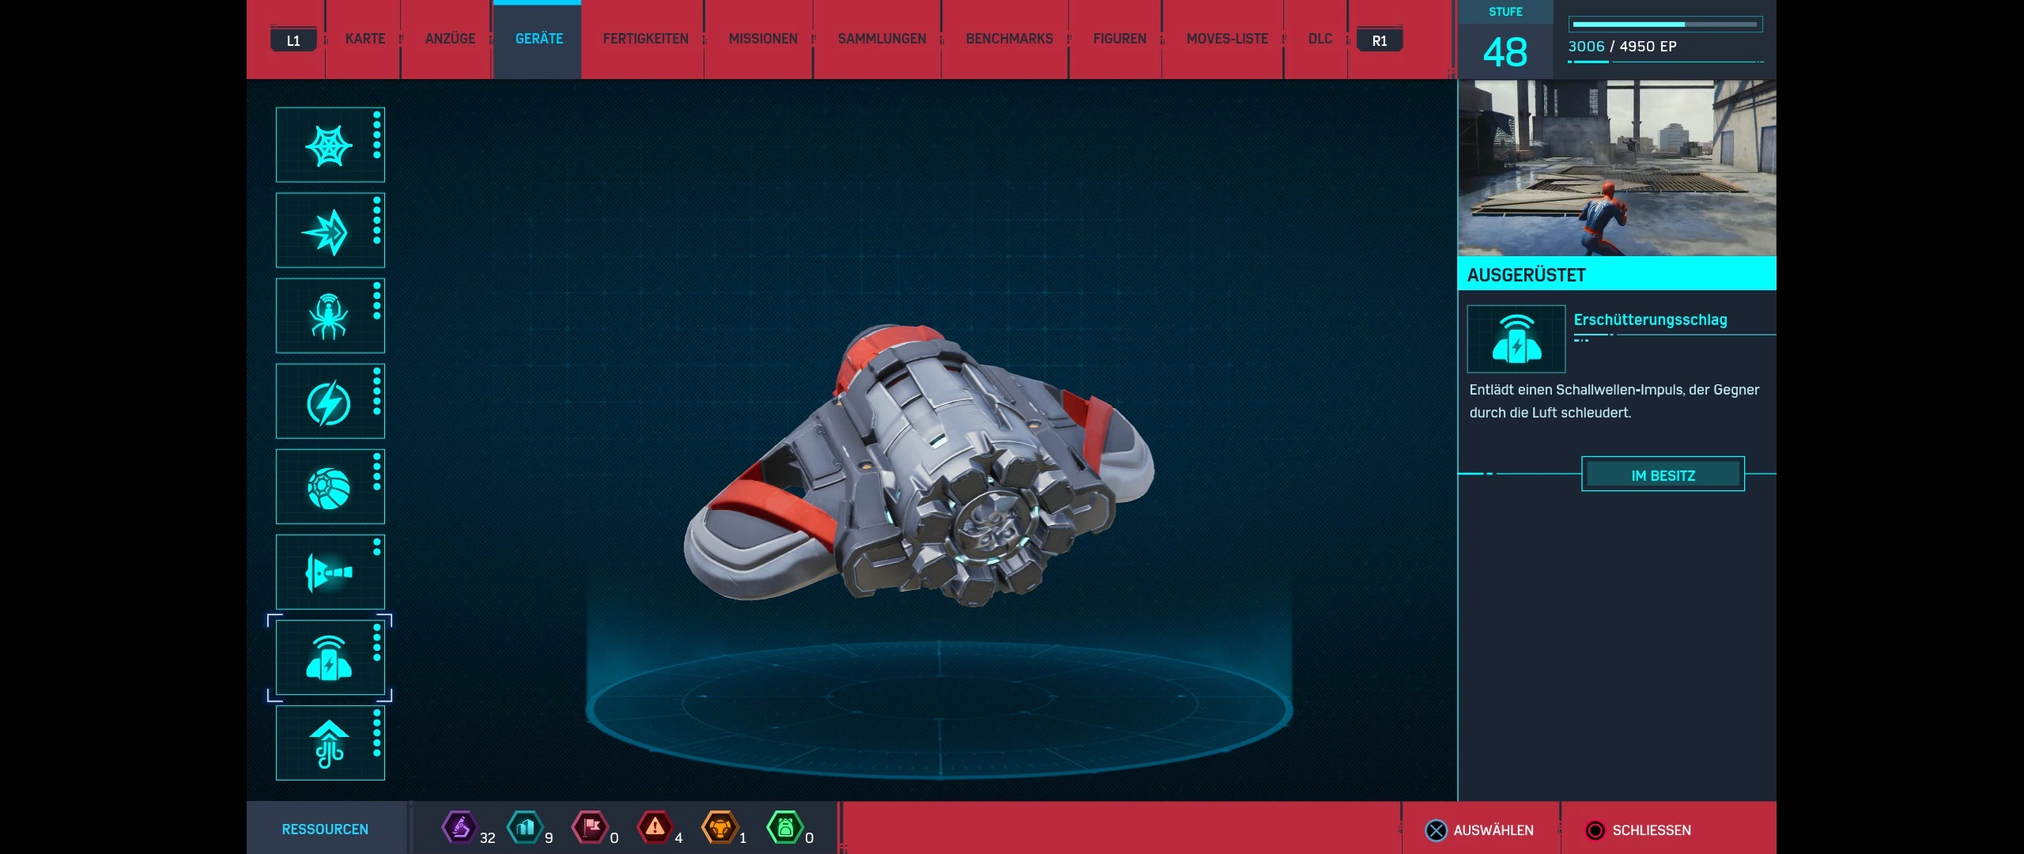This screenshot has height=854, width=2024.
Task: Open the KARTE tab
Action: pyautogui.click(x=365, y=39)
